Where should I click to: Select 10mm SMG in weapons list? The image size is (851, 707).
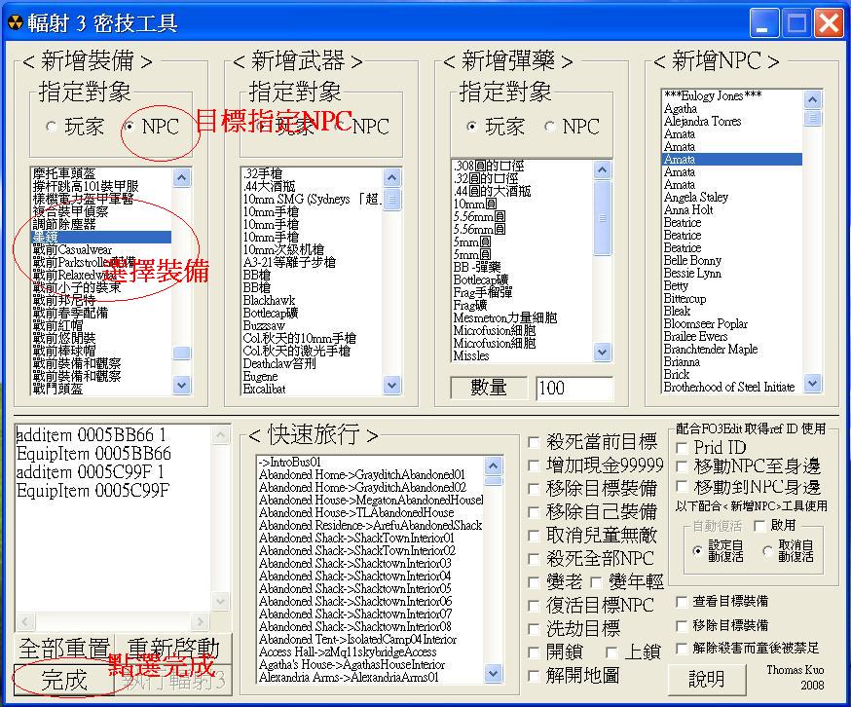tap(312, 199)
